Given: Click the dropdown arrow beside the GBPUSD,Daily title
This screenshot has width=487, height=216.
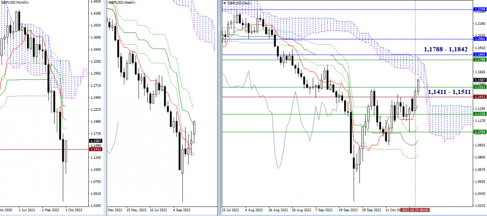Looking at the screenshot, I should (224, 3).
